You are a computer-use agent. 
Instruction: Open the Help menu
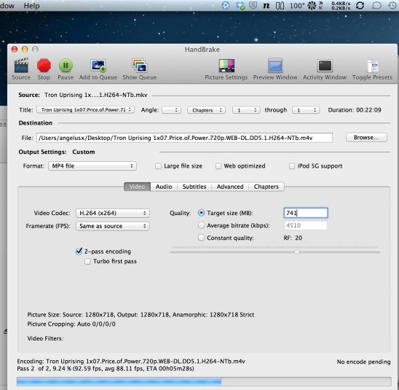31,6
